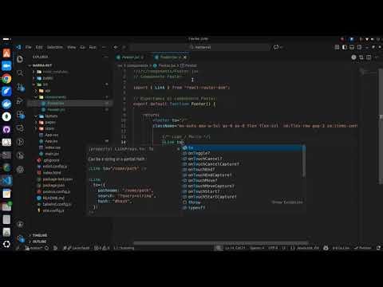Click Go Live in status bar
The width and height of the screenshot is (383, 287).
[341, 248]
